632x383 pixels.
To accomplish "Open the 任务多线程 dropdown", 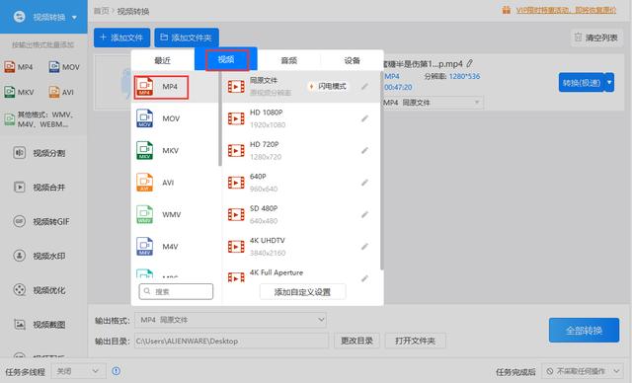I will 78,371.
